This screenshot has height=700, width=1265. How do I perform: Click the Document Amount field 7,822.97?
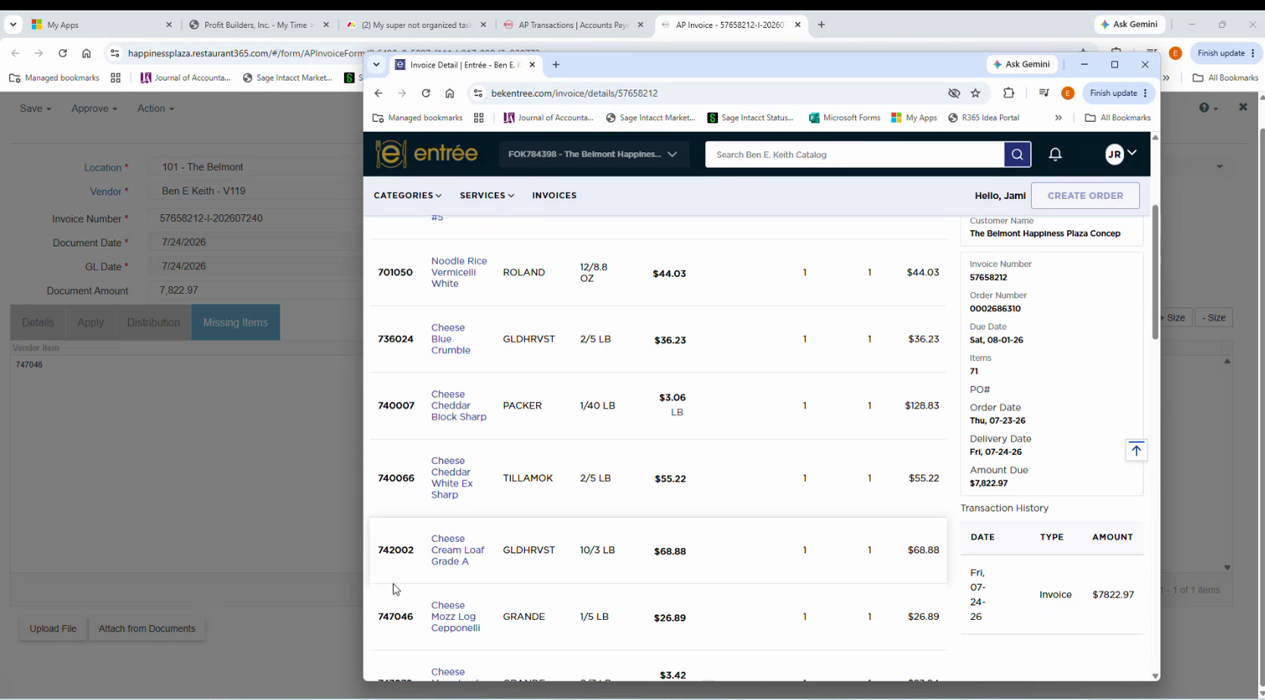(x=258, y=291)
